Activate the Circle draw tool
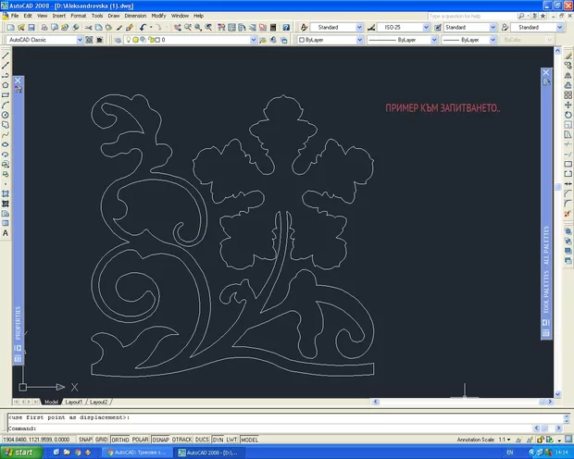 point(6,115)
